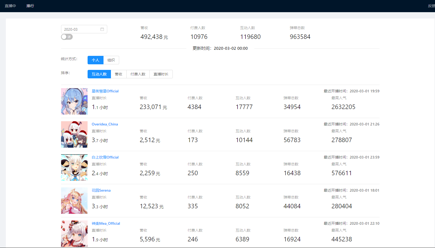Click the 反馈 link in header
This screenshot has height=248, width=435.
click(431, 6)
